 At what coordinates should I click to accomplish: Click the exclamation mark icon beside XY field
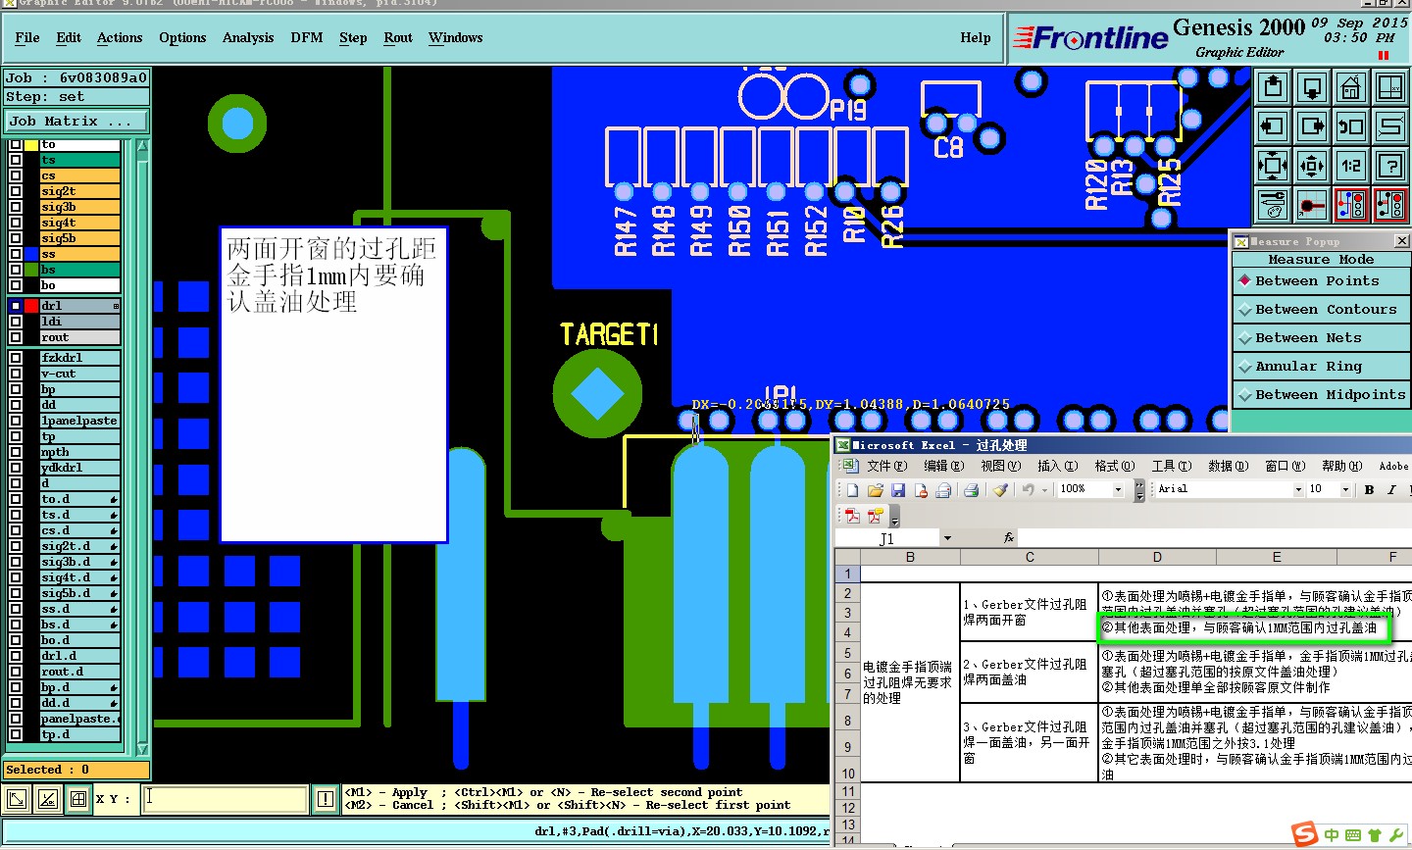(326, 799)
